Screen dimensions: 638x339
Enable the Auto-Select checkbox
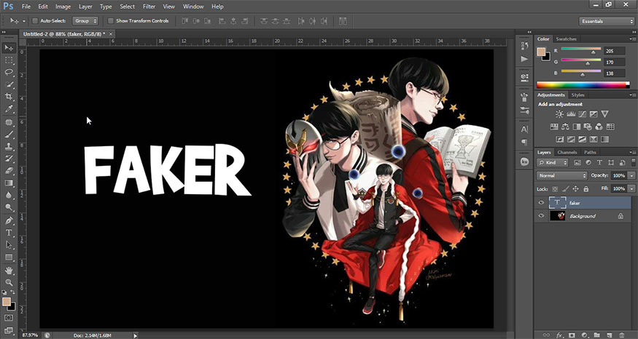[34, 20]
